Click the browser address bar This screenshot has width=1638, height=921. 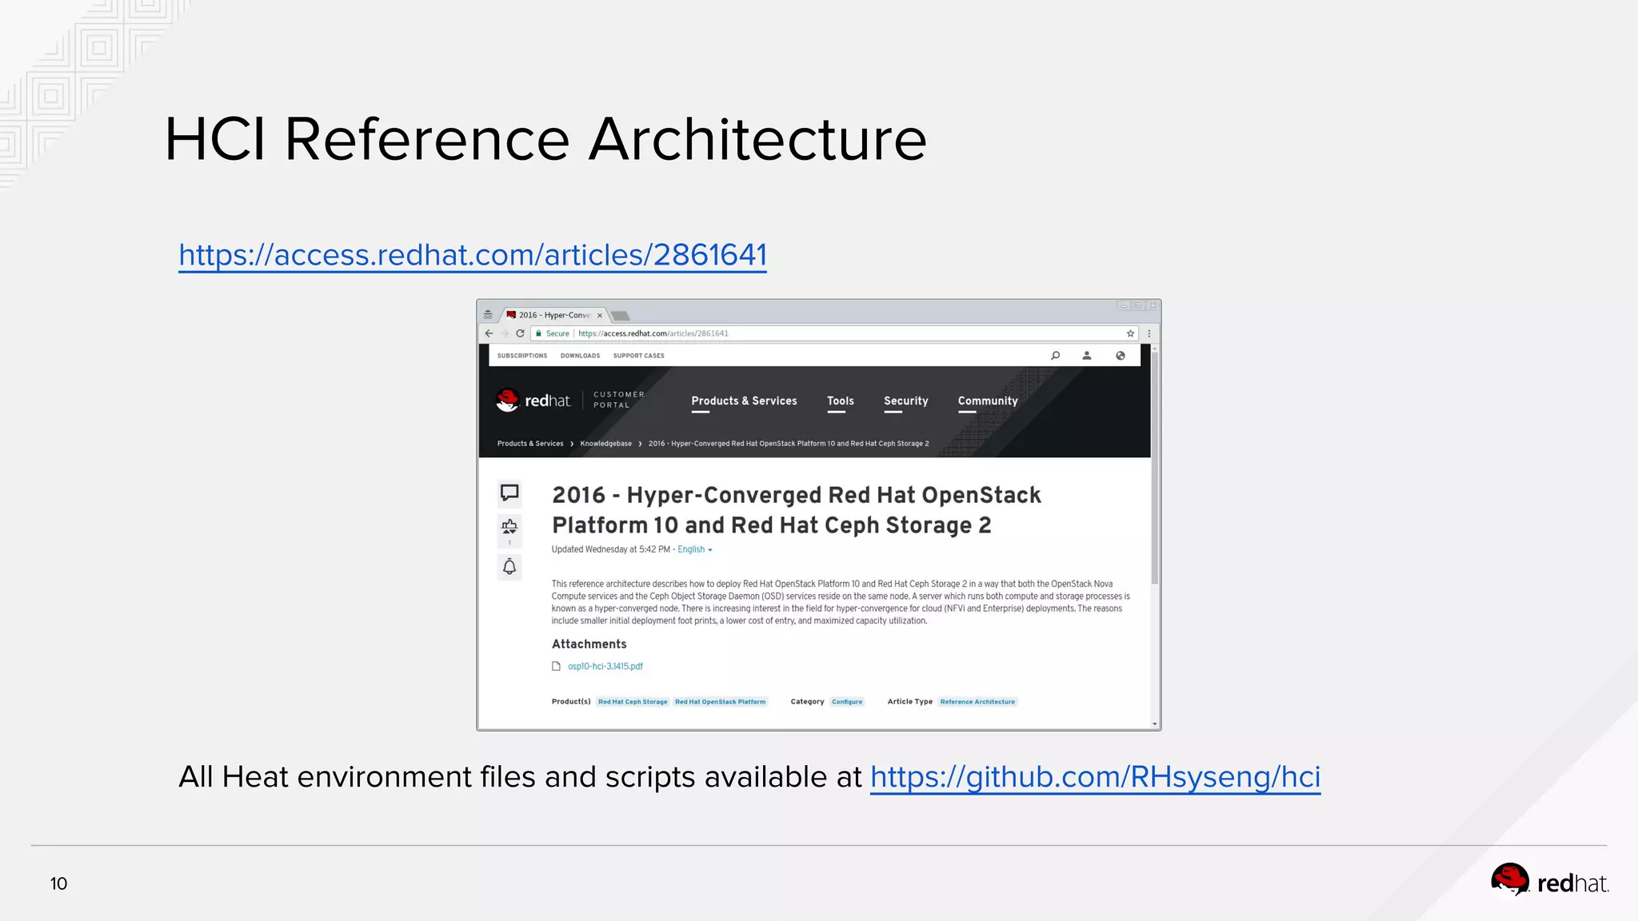click(834, 333)
